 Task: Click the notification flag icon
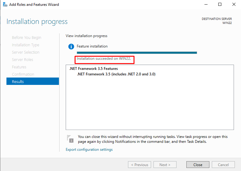[x=70, y=139]
